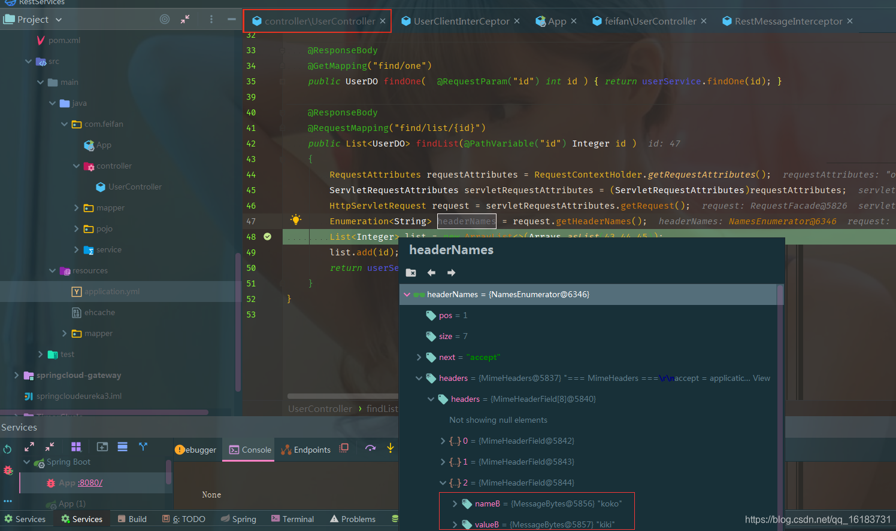
Task: Collapse the controller package
Action: point(76,166)
